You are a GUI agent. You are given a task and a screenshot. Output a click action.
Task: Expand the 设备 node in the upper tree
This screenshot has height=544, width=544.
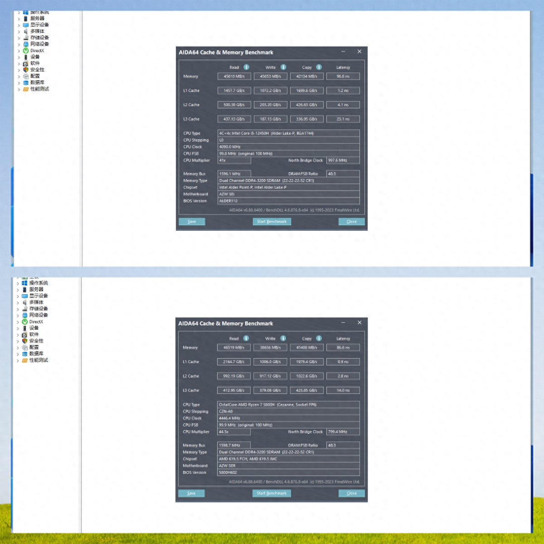pyautogui.click(x=19, y=58)
